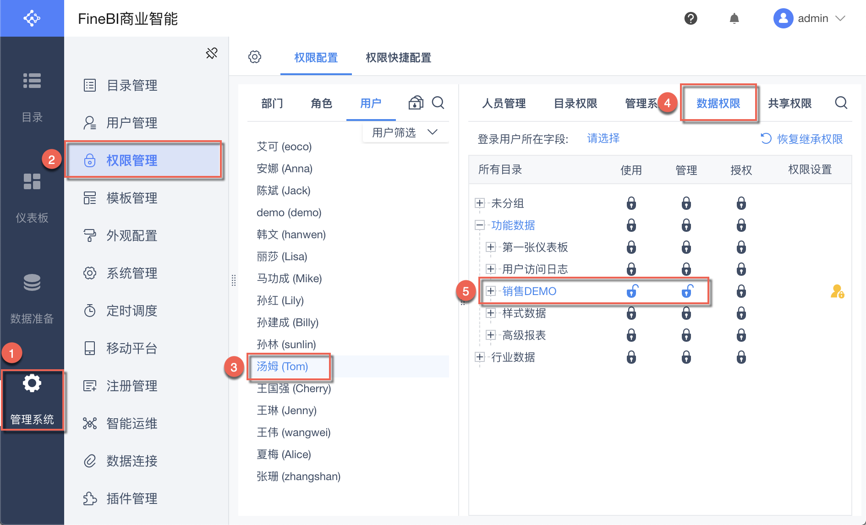This screenshot has height=525, width=866.
Task: Expand the 样式数据 node
Action: (491, 313)
